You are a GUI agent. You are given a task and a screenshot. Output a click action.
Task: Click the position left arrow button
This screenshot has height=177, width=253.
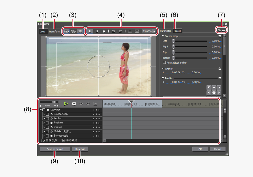click(x=209, y=93)
